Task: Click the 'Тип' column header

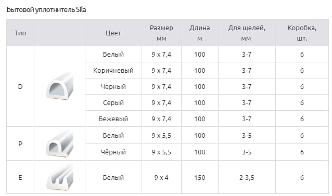Action: pos(20,33)
